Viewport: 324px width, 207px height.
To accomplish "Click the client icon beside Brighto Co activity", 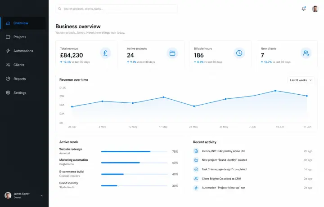I will coord(196,179).
